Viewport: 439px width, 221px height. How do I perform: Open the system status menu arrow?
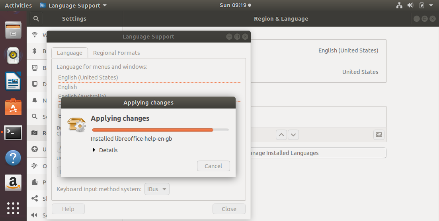431,6
